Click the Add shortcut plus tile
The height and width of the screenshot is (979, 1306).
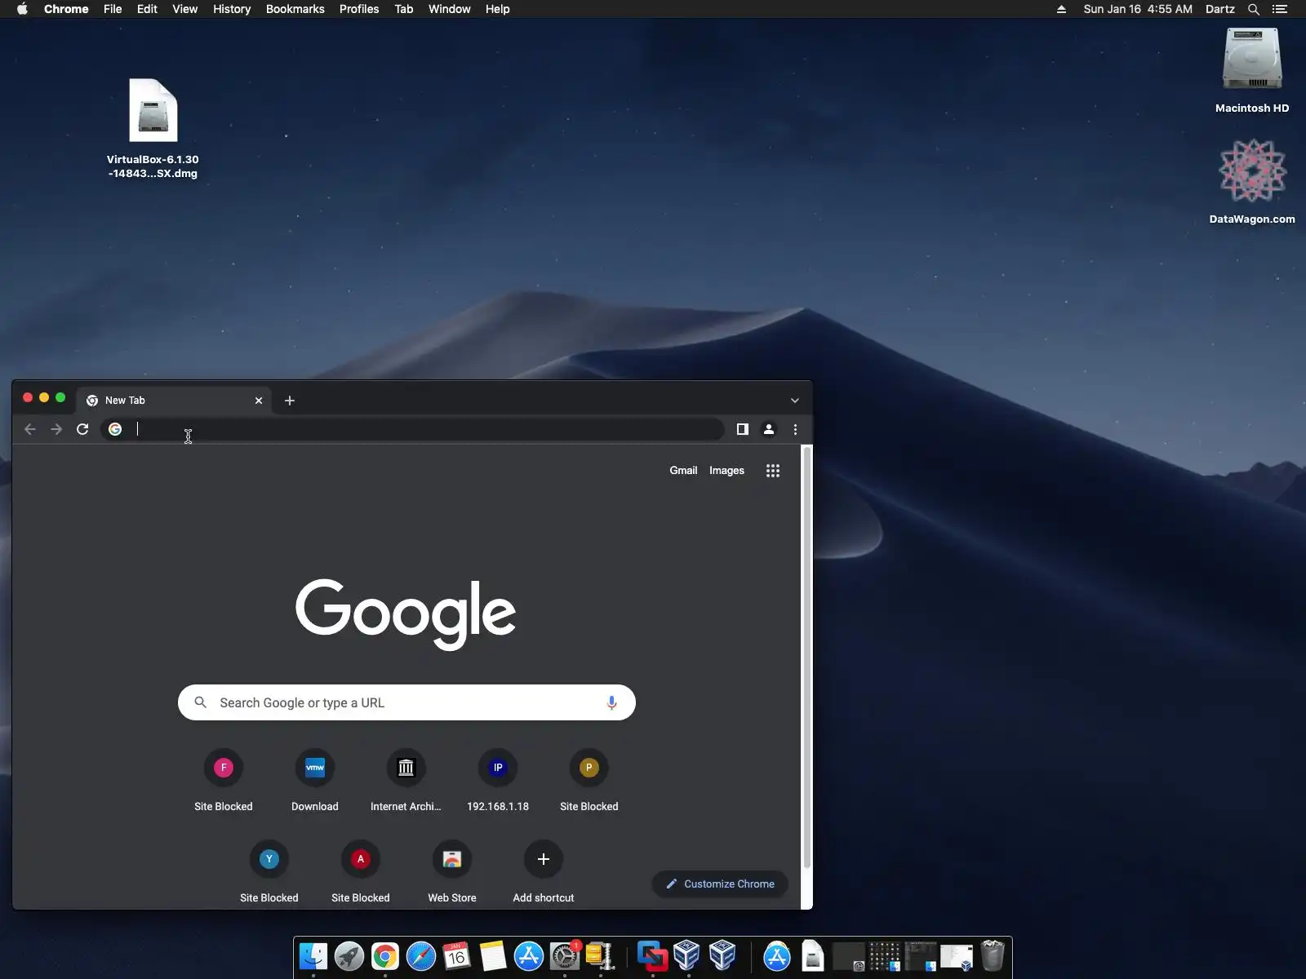point(544,872)
